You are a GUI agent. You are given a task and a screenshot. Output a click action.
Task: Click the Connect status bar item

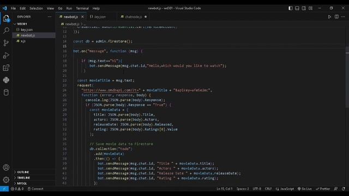click(x=35, y=189)
